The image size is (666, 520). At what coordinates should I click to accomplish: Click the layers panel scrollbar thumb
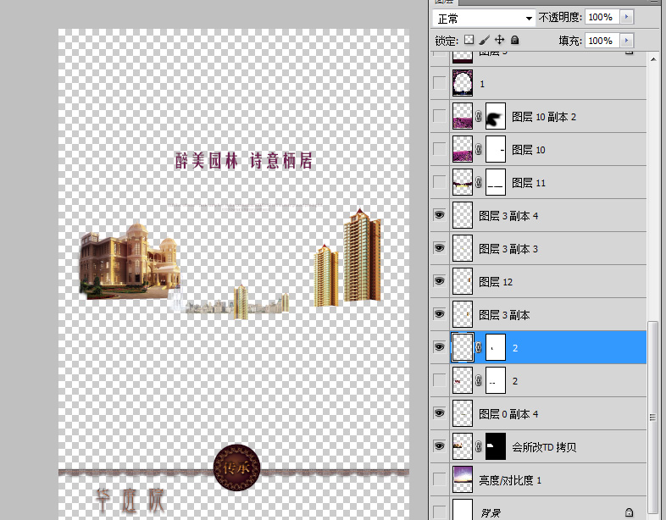[652, 417]
